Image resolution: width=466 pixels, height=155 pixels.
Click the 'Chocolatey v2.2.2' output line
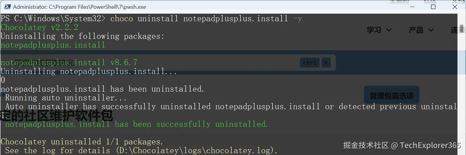point(39,27)
